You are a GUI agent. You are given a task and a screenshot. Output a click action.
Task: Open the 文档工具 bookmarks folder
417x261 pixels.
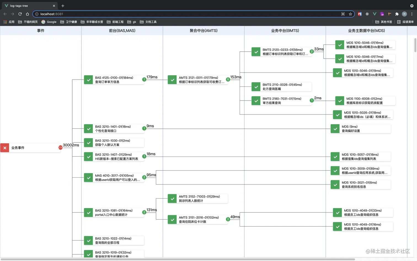[148, 22]
